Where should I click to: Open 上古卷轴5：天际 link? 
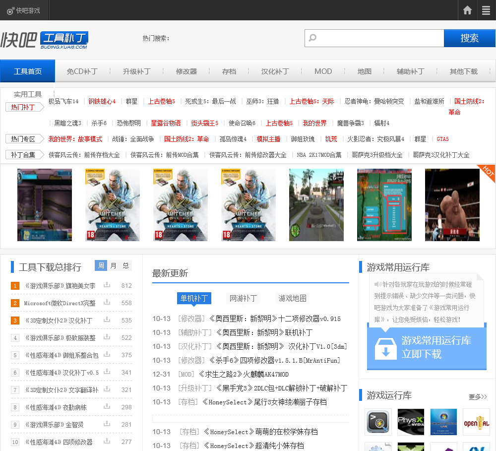[x=311, y=101]
